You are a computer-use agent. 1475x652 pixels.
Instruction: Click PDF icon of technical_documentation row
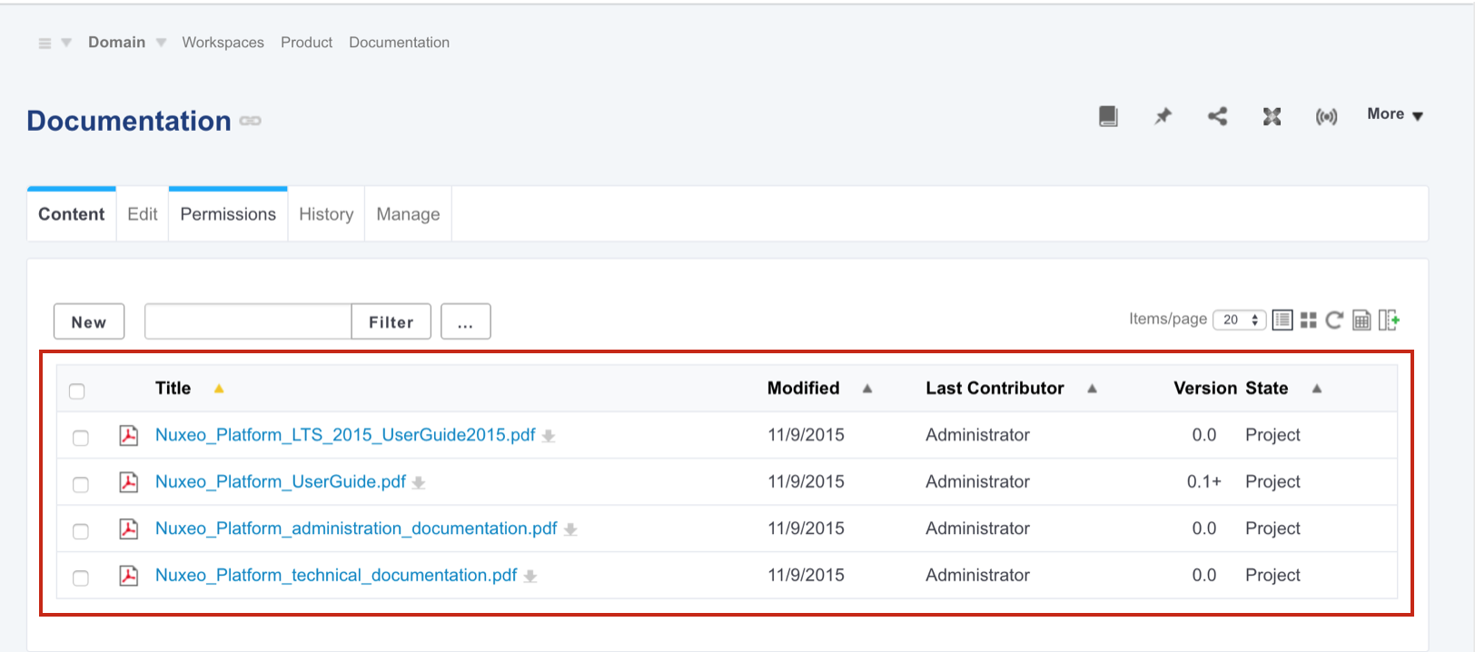tap(129, 575)
